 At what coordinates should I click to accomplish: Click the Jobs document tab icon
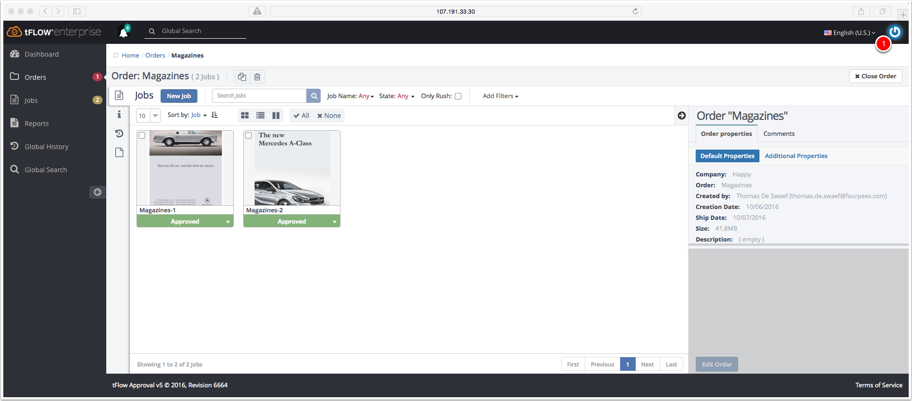(119, 95)
